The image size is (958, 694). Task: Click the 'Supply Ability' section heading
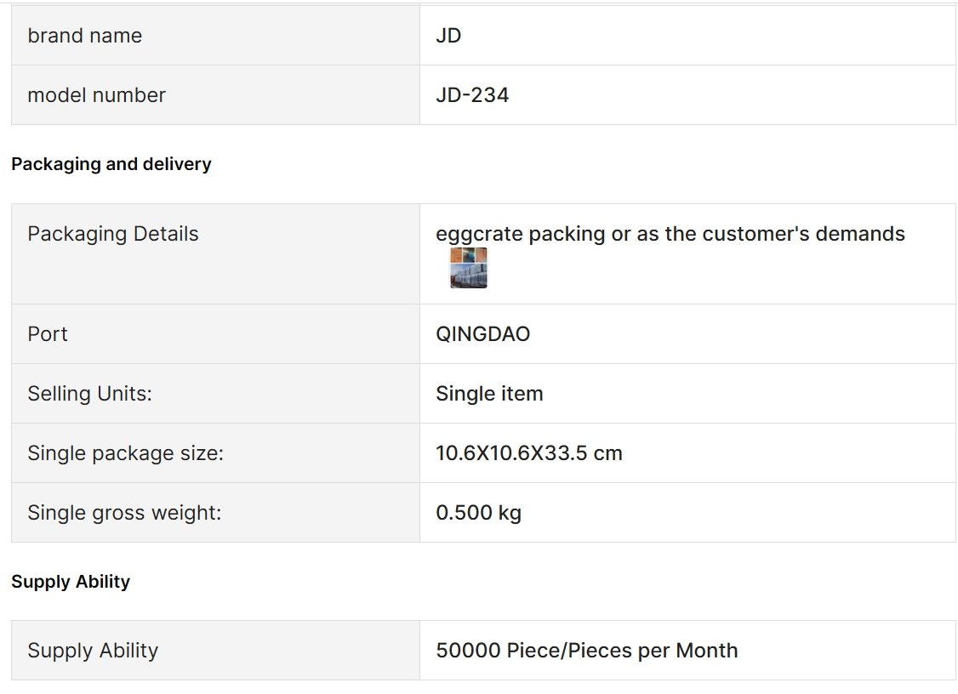71,582
